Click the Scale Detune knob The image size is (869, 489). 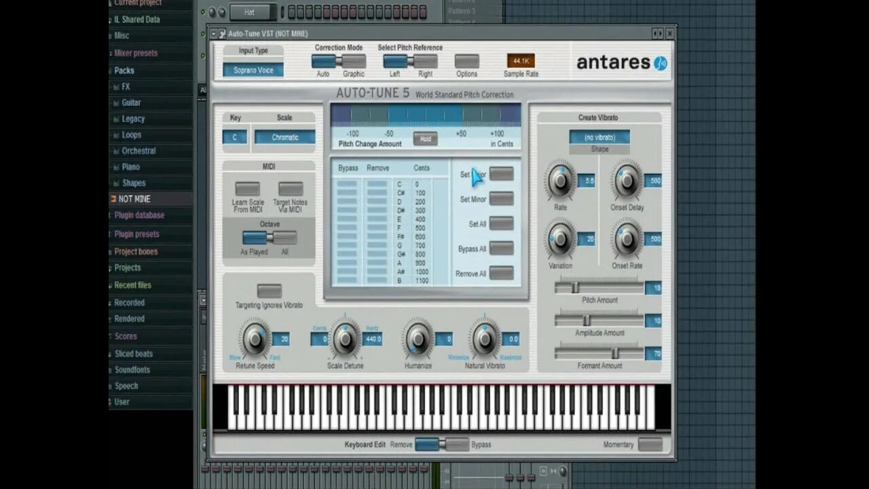point(346,338)
